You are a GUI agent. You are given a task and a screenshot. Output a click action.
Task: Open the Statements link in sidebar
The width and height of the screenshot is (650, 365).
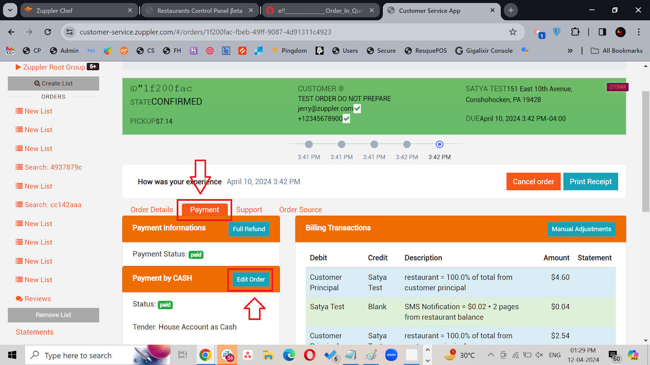pyautogui.click(x=35, y=332)
